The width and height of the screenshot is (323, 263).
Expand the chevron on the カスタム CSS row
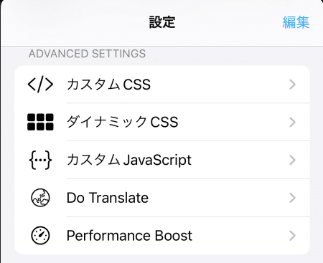[292, 85]
